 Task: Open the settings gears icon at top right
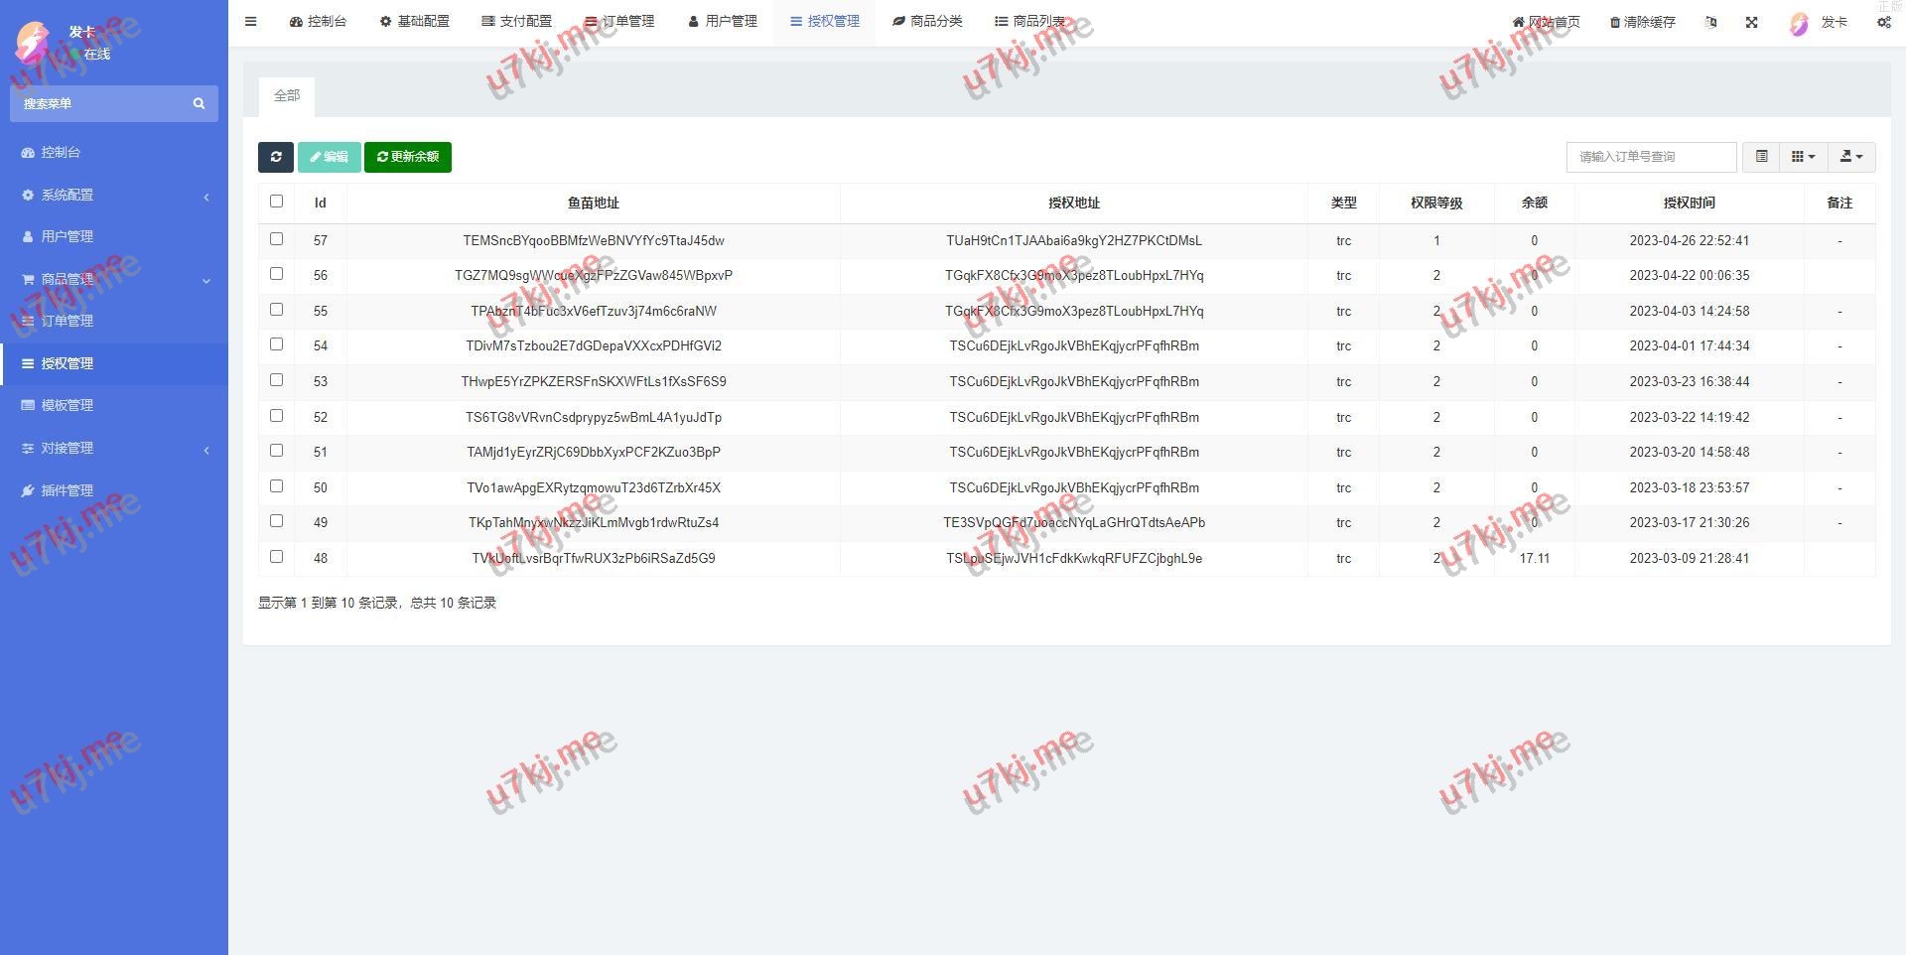[x=1883, y=22]
